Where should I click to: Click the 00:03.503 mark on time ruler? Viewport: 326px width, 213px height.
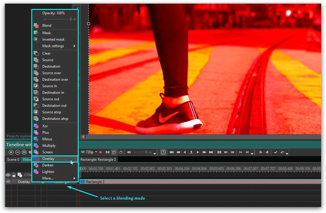pyautogui.click(x=165, y=169)
